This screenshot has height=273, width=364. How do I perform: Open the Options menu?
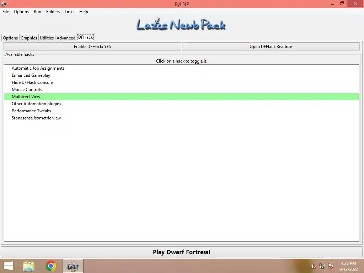[x=21, y=12]
